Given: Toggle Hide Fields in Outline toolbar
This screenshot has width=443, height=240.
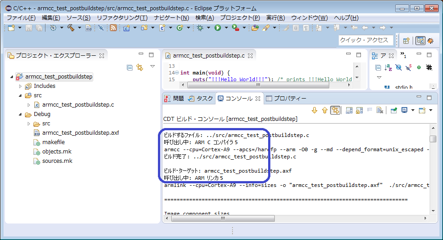Looking at the screenshot, I should coord(398,67).
